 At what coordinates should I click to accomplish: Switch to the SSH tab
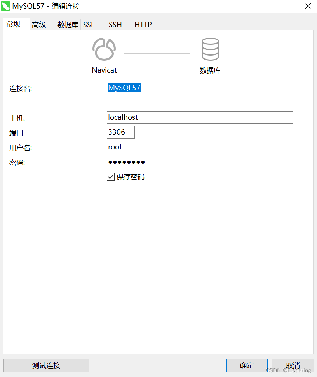click(x=119, y=25)
